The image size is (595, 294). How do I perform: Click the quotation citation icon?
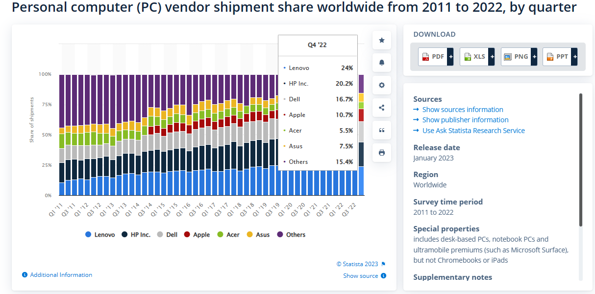pyautogui.click(x=382, y=130)
